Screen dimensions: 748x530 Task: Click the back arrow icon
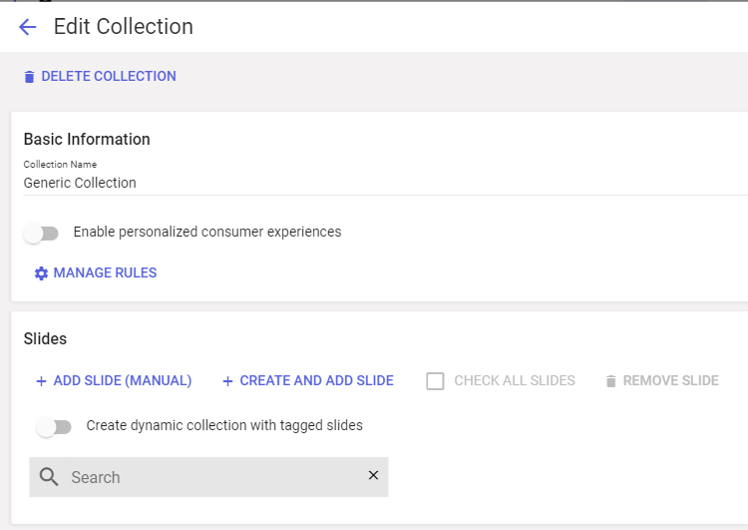(x=27, y=27)
